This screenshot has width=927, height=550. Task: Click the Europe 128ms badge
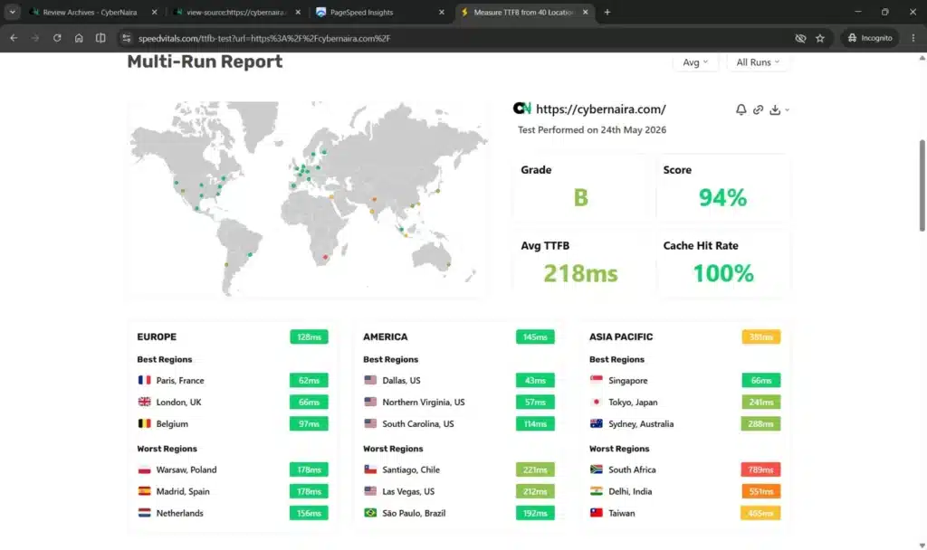309,337
